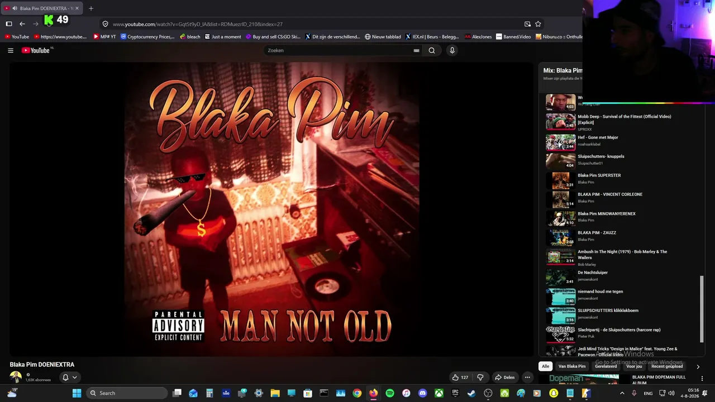Open the notification bell dropdown for the channel
Viewport: 715px width, 402px height.
tap(70, 377)
